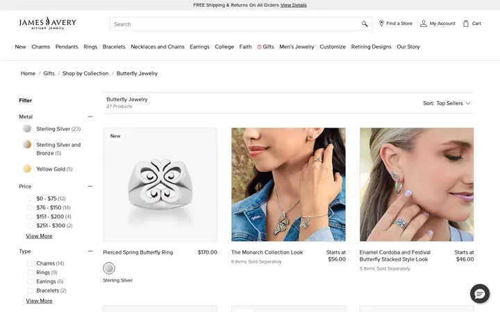Open the butterfly ring product image
Viewport: 500px width, 312px height.
160,184
